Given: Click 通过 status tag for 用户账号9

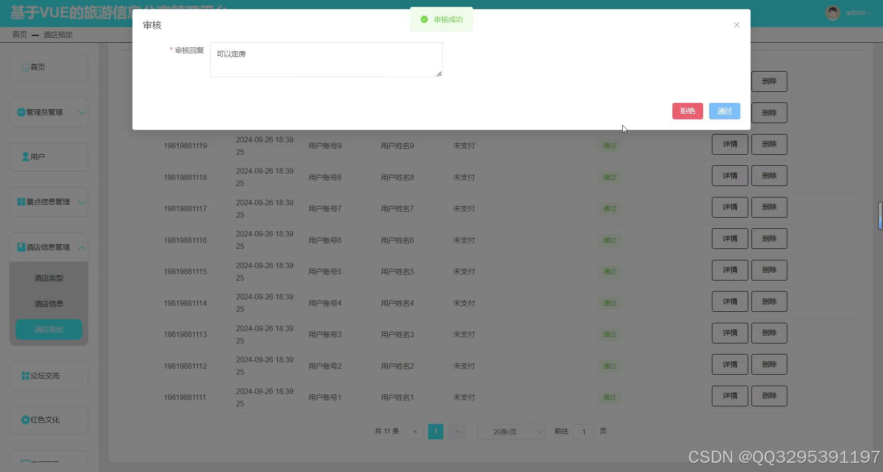Looking at the screenshot, I should 609,146.
